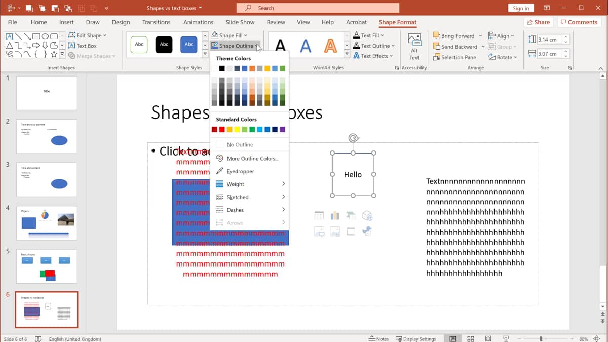Open Size group dialog launcher
This screenshot has height=342, width=608.
pos(570,68)
